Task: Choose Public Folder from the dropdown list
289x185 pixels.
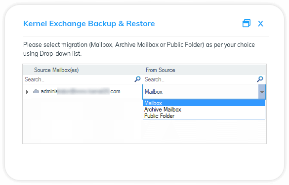Action: [x=204, y=116]
